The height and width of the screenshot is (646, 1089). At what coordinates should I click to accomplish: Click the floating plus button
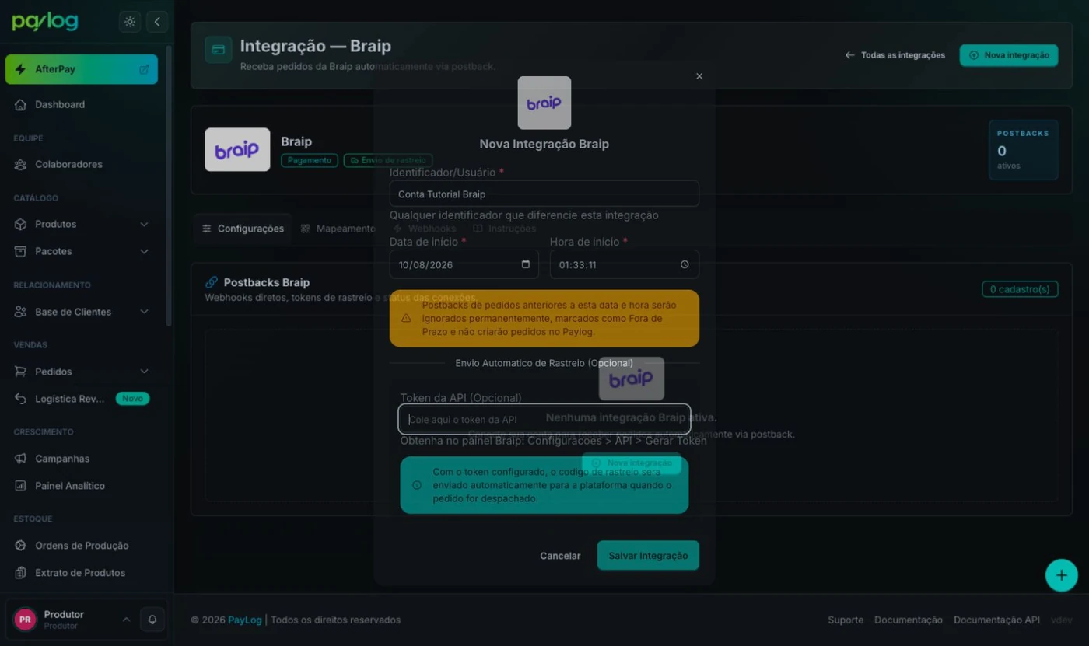(1061, 576)
